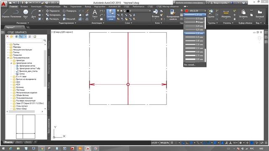Expand the Блок panel dropdown
269x151 pixels.
click(158, 23)
